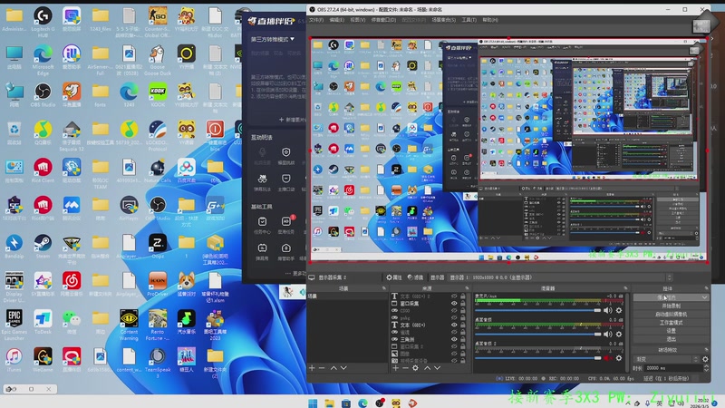Click the 麦克风/Aux volume slider
The image size is (725, 408).
[537, 310]
